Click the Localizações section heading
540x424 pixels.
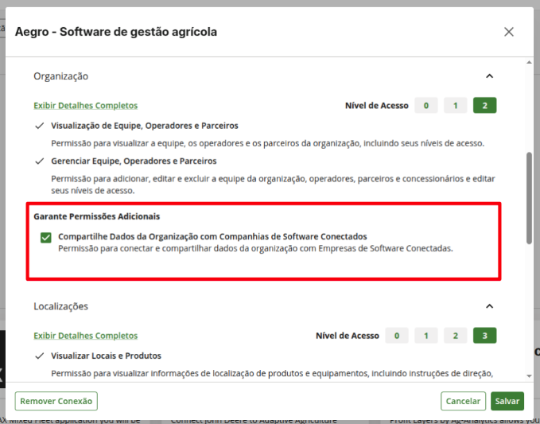[61, 306]
